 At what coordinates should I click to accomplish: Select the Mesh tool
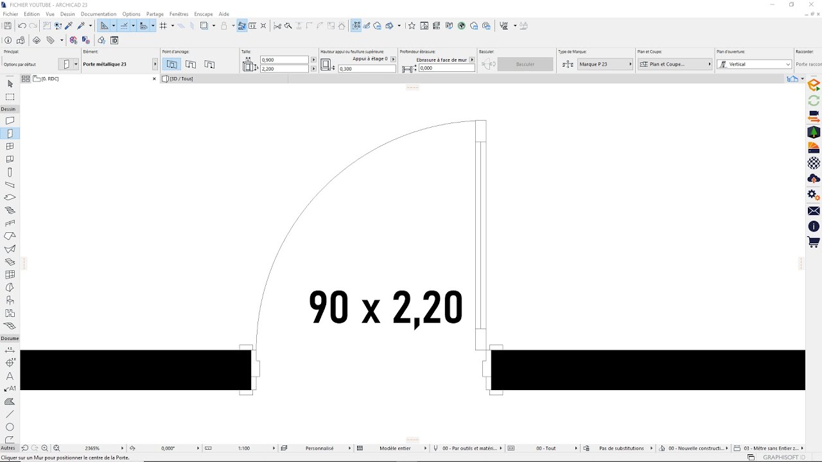[10, 326]
